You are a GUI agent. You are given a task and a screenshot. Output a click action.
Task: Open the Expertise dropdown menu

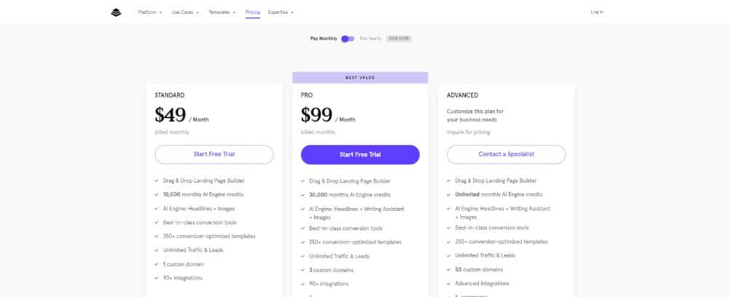tap(281, 12)
